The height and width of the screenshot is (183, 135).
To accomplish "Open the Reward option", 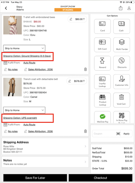I will [102, 63].
